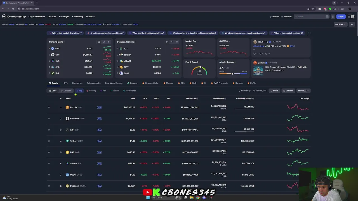Open the Exchanges menu

tap(64, 16)
